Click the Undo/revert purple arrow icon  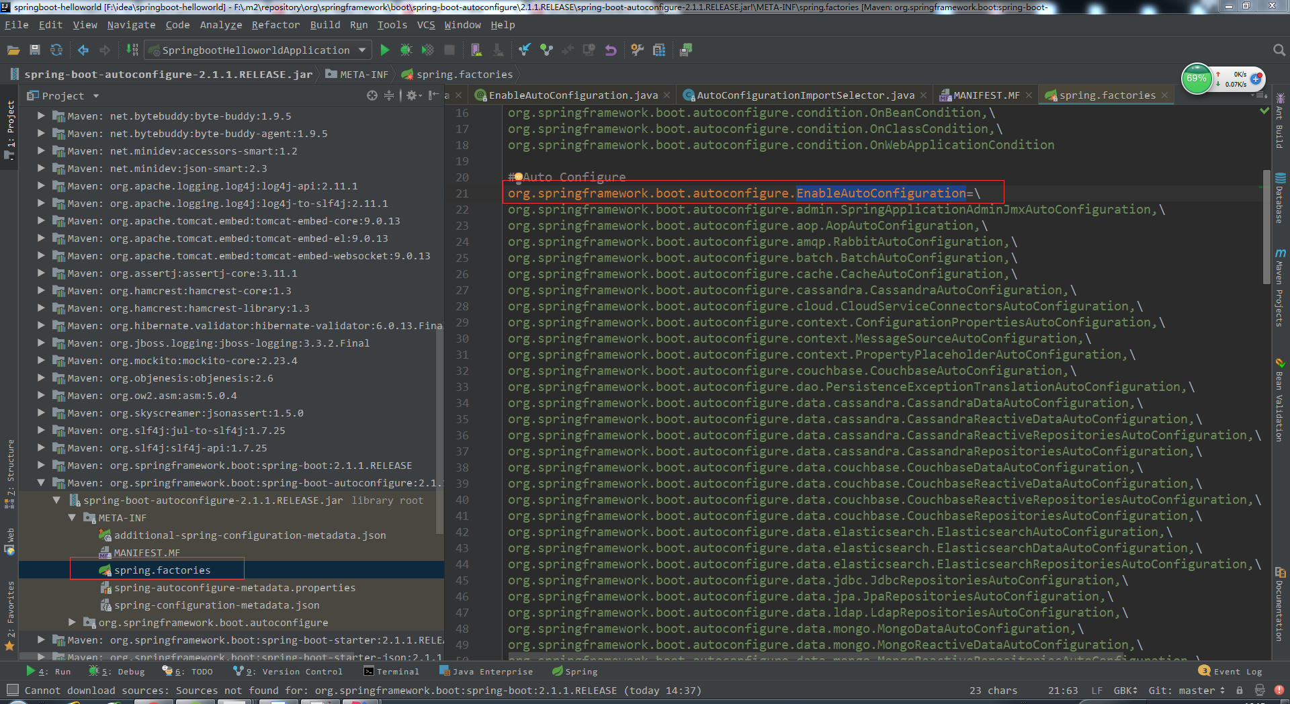(x=610, y=50)
